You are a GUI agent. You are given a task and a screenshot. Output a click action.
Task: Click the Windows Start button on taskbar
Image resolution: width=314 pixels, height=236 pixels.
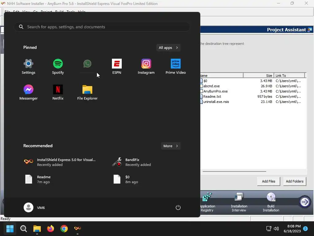click(10, 229)
